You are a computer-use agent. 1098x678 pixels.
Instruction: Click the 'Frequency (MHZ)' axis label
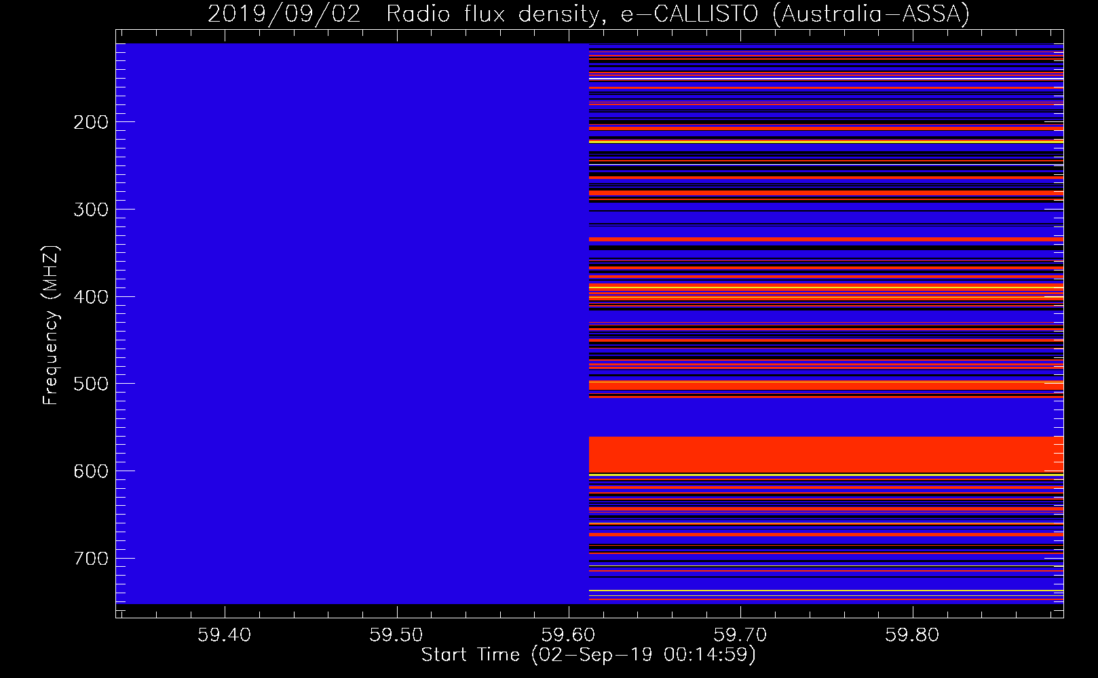click(x=51, y=325)
